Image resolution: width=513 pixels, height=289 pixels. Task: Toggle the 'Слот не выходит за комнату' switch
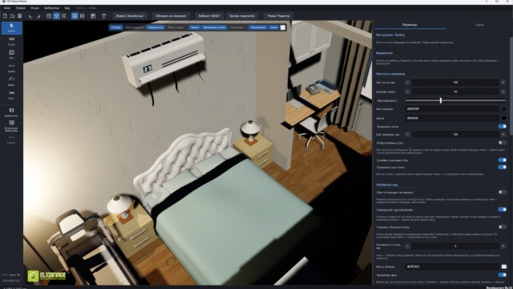(502, 192)
